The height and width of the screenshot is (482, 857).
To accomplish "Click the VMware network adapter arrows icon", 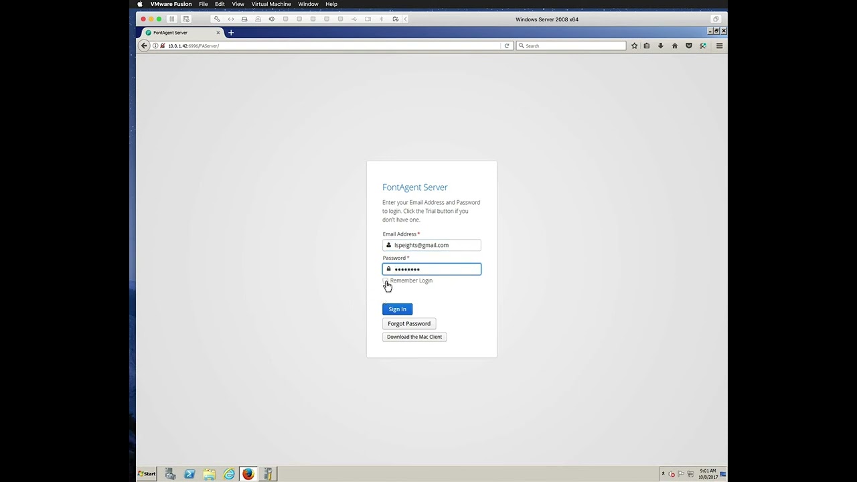I will click(x=231, y=19).
